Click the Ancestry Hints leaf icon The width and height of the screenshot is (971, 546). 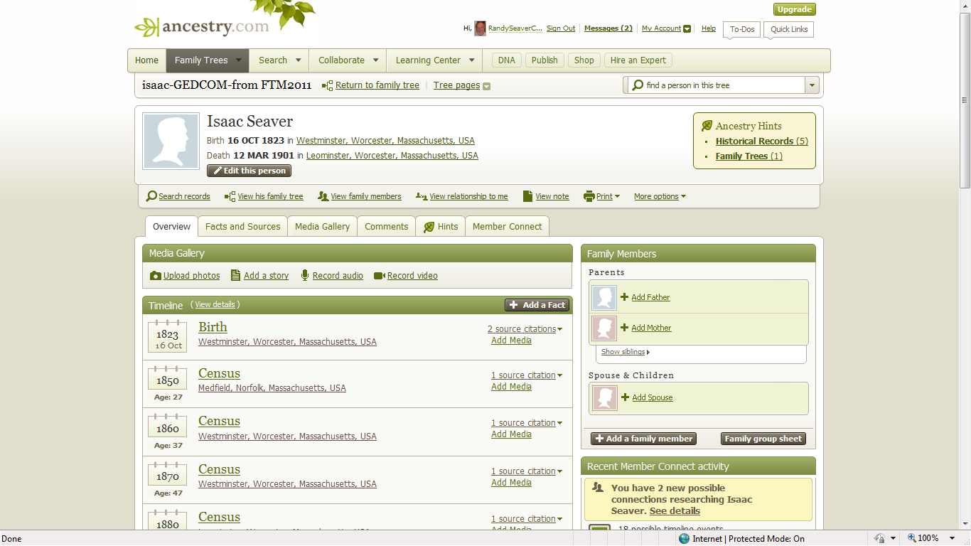pyautogui.click(x=707, y=126)
